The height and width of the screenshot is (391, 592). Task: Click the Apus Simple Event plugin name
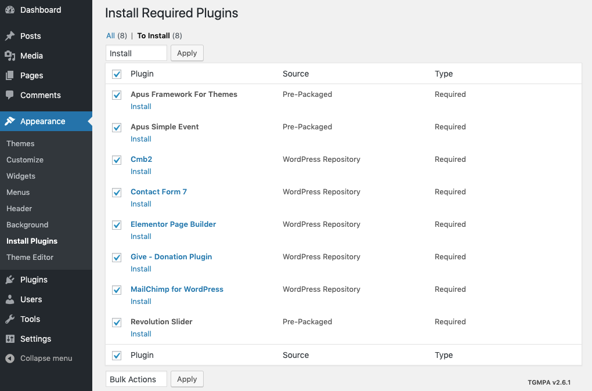click(165, 127)
